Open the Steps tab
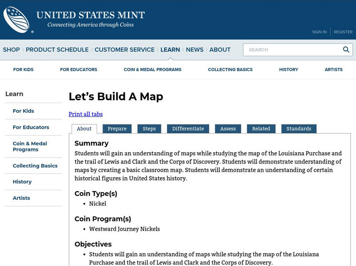 coord(150,128)
